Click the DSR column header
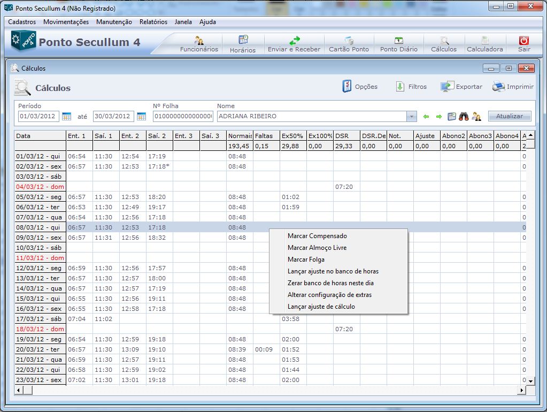The image size is (547, 412). [x=347, y=136]
